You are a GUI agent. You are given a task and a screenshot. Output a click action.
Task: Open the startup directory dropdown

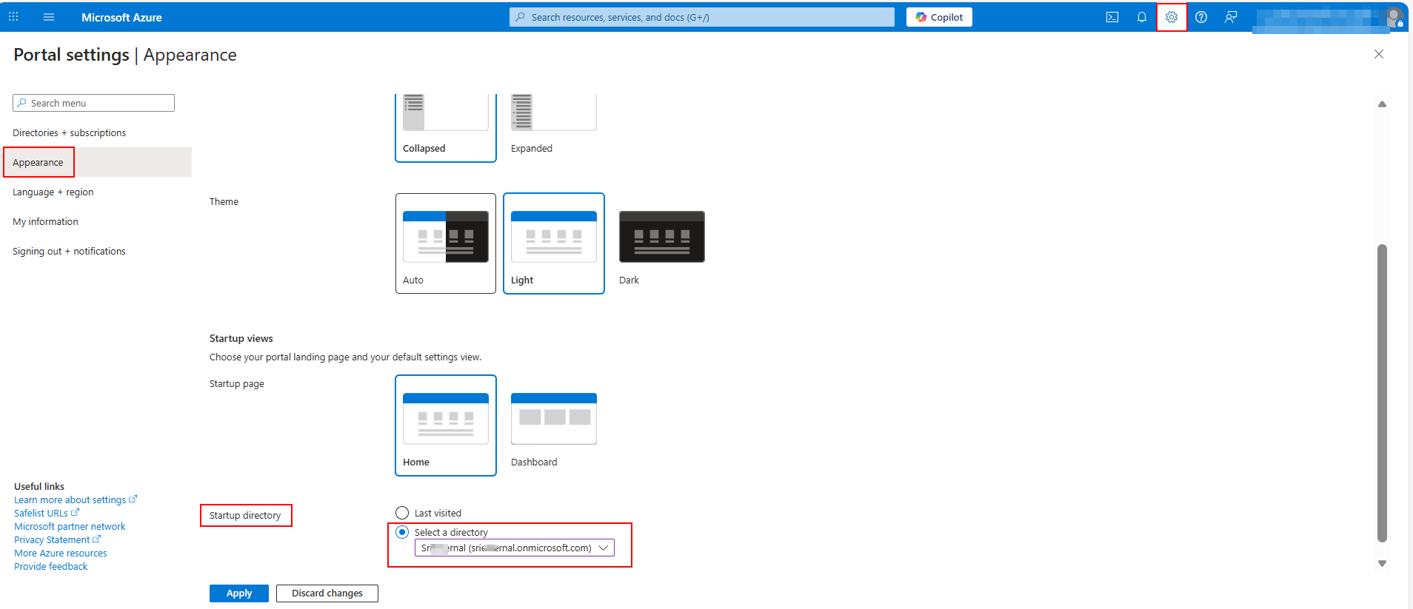[x=515, y=548]
